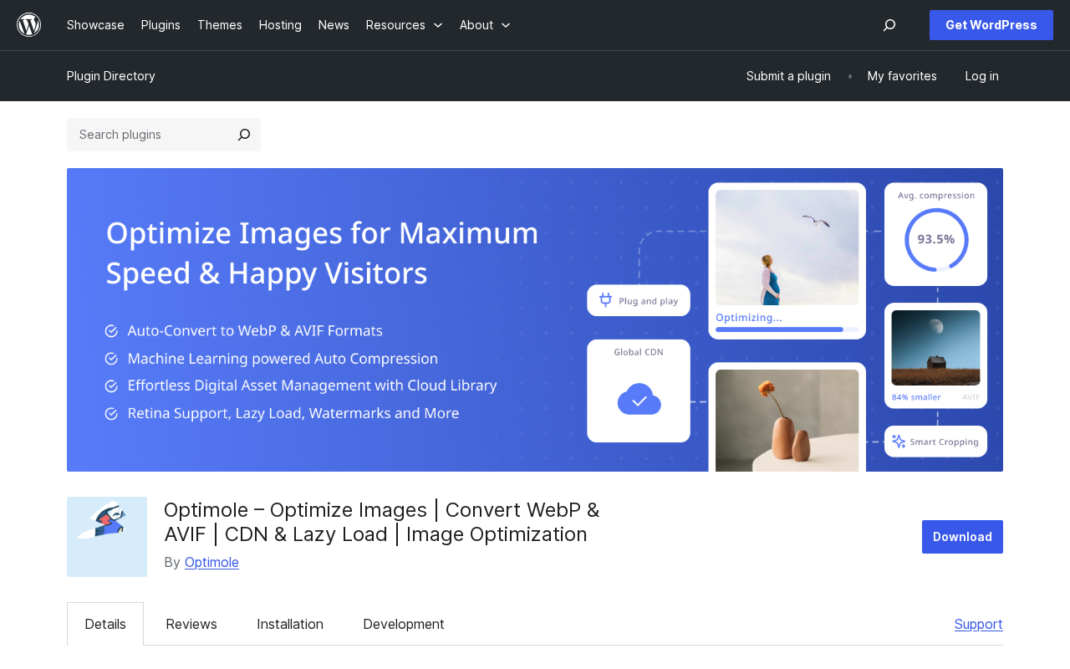Click the Log in link
The width and height of the screenshot is (1070, 669).
pyautogui.click(x=982, y=76)
